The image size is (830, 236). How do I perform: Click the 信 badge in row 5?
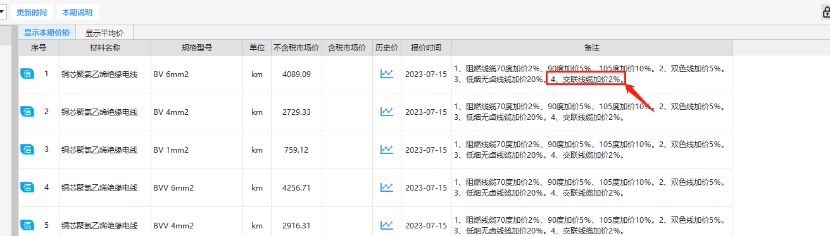coord(27,225)
